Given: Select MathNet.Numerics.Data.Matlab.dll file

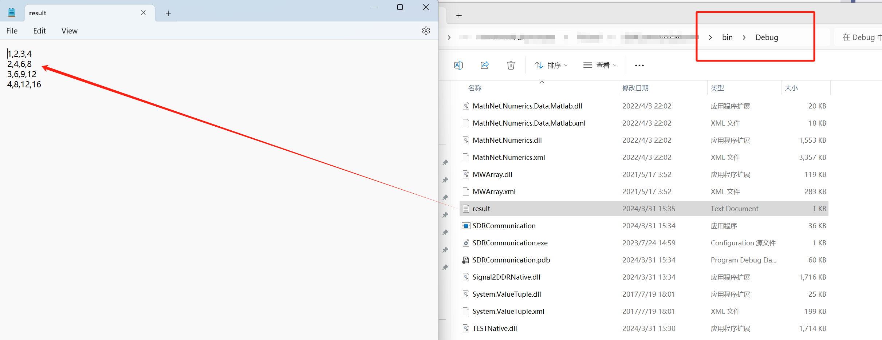Looking at the screenshot, I should point(643,106).
